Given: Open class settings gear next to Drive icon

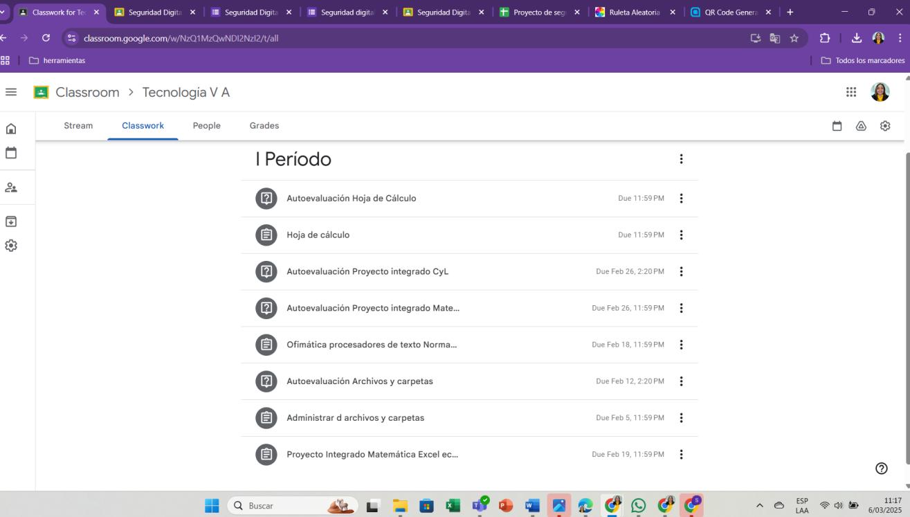Looking at the screenshot, I should pos(885,126).
